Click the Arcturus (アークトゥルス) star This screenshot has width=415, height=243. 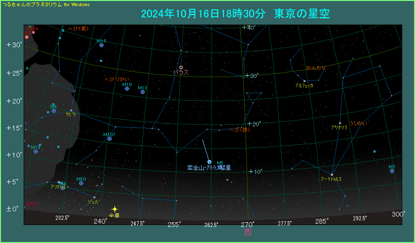tap(332, 174)
